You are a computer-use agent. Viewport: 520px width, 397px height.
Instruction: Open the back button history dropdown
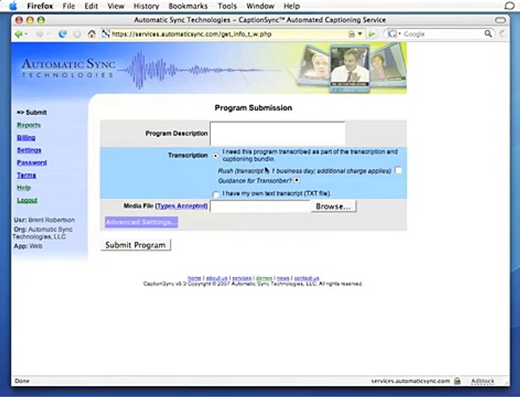pyautogui.click(x=26, y=34)
